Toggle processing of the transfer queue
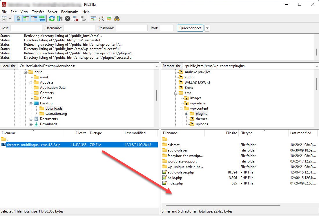The height and width of the screenshot is (216, 319). click(60, 19)
